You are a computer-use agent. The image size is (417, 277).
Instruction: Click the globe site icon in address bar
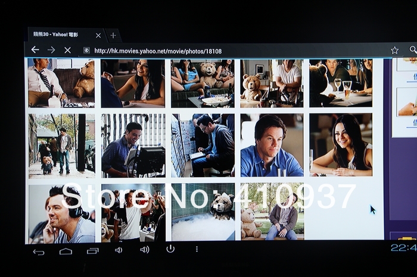(x=86, y=51)
